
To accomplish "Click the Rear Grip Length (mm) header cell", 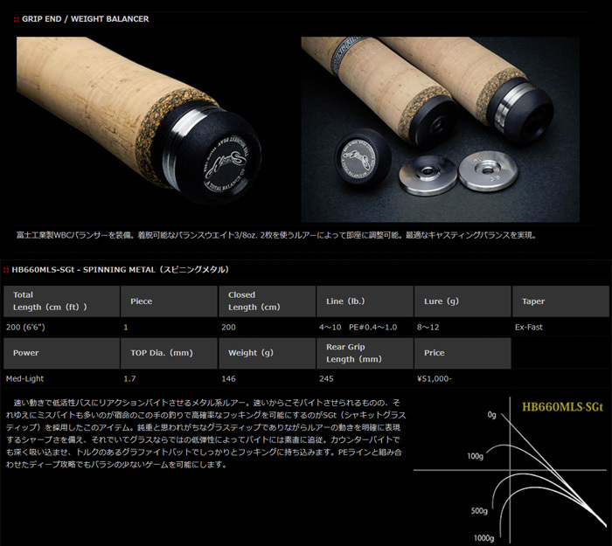I will click(365, 353).
